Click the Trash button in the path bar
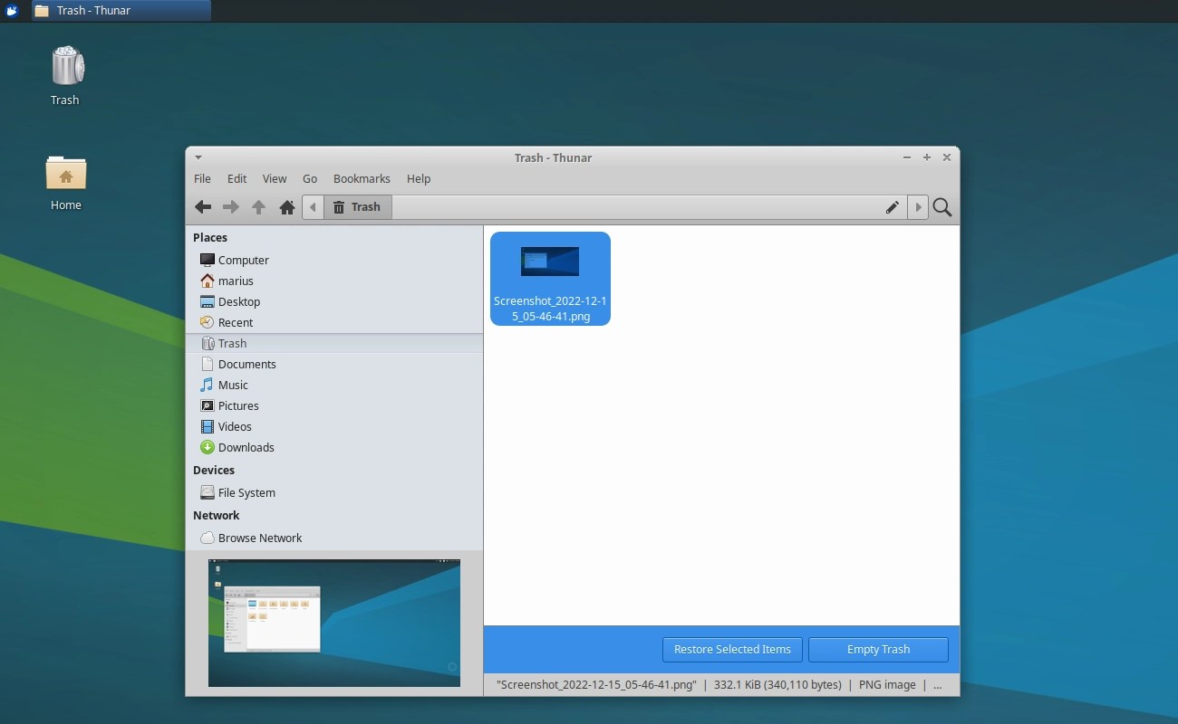The image size is (1178, 724). 357,207
